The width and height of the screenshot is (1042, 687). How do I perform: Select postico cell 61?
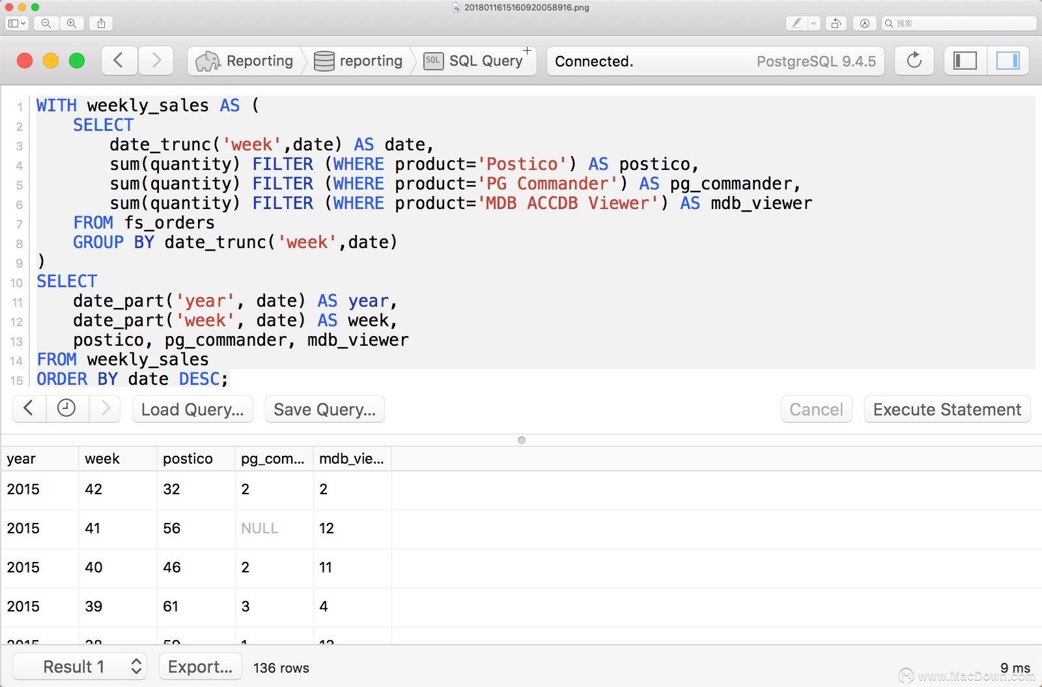point(196,606)
